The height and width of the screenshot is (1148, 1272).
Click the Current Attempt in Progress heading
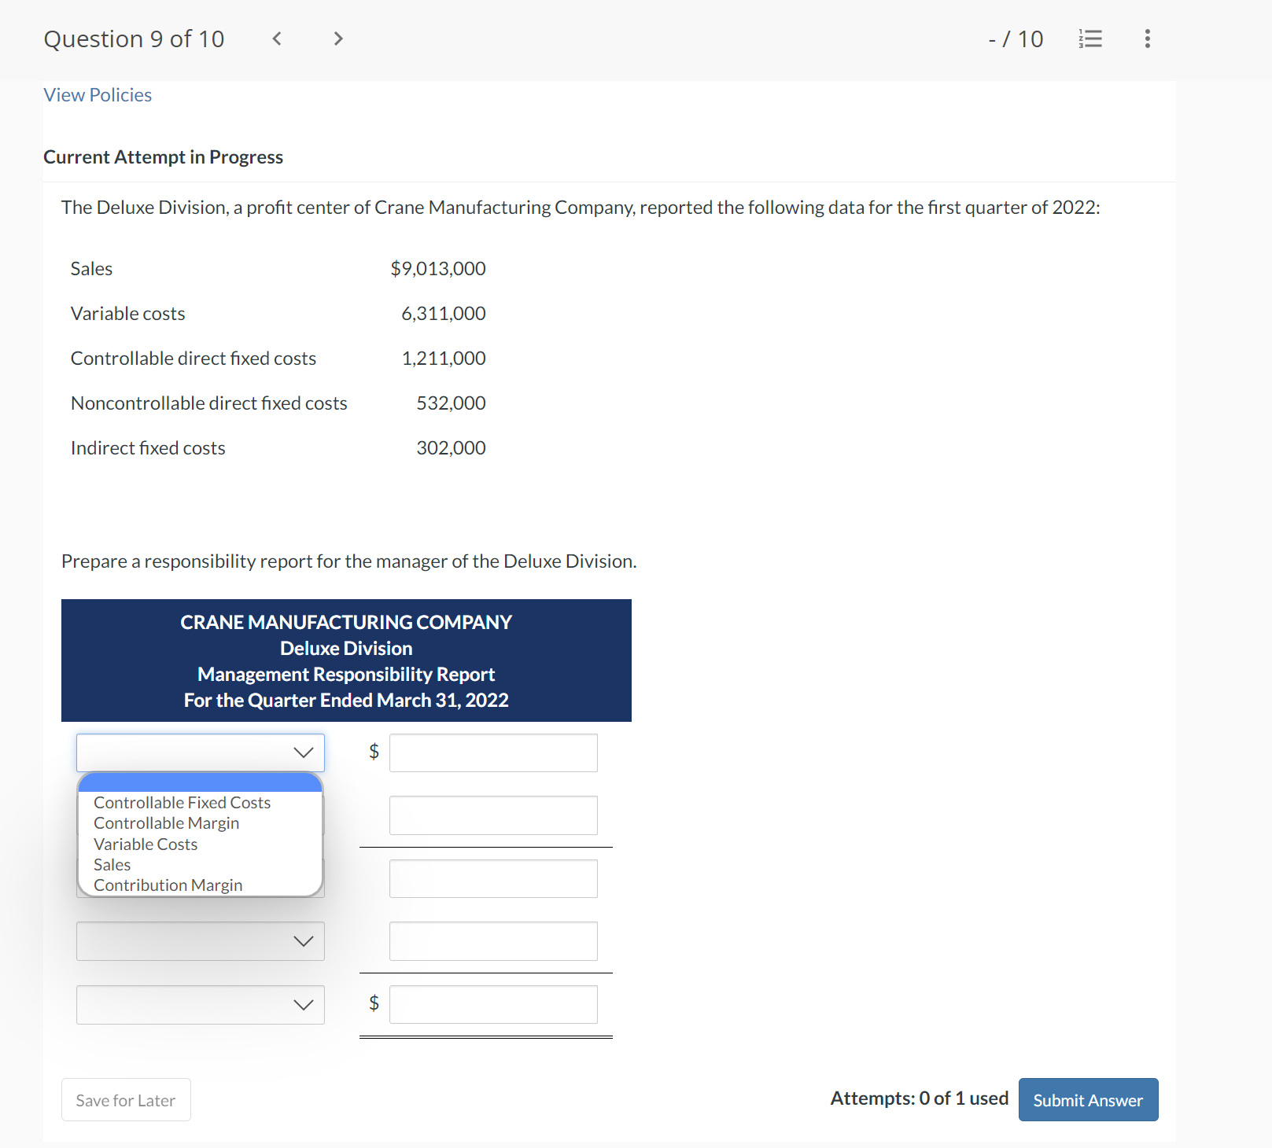164,157
